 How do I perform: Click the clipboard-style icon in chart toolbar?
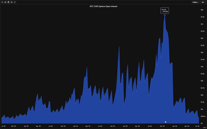coord(9,2)
